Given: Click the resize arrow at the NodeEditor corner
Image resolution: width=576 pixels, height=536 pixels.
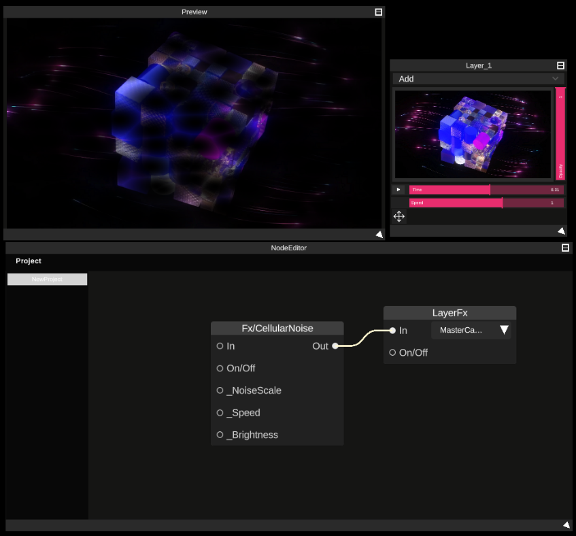Looking at the screenshot, I should click(566, 524).
